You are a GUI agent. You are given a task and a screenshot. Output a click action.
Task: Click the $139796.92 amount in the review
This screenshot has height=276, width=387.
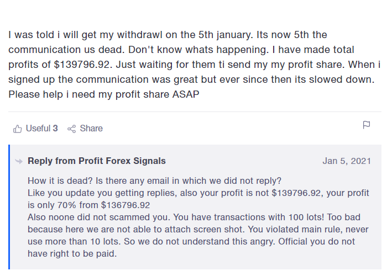pyautogui.click(x=83, y=65)
